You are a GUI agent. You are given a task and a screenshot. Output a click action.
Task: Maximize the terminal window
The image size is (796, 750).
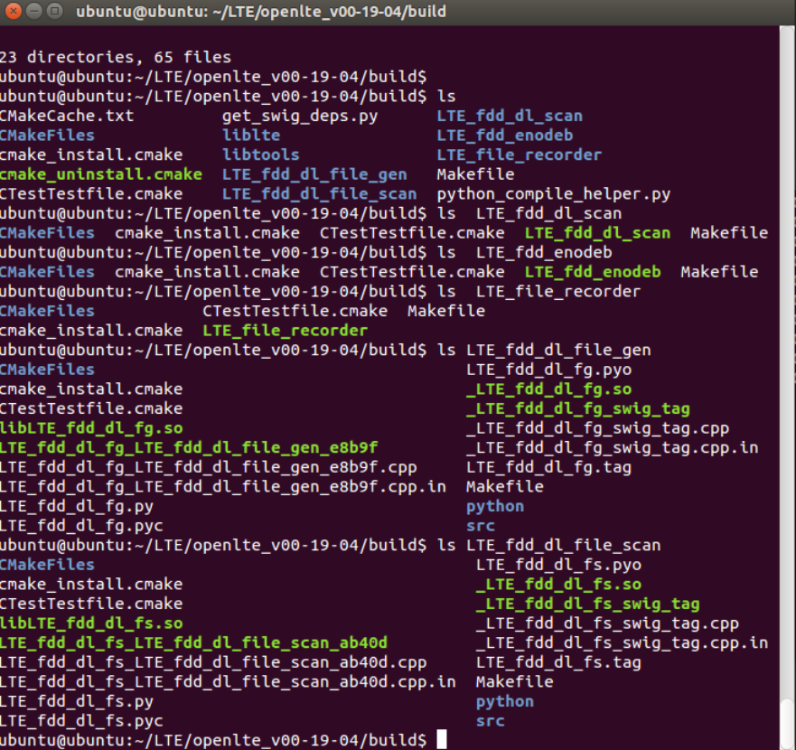tap(53, 12)
